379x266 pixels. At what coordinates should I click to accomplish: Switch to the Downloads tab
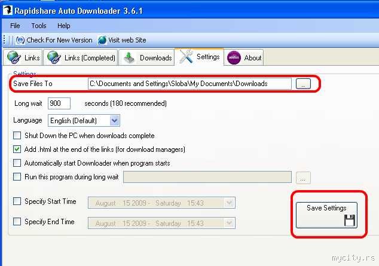(146, 57)
